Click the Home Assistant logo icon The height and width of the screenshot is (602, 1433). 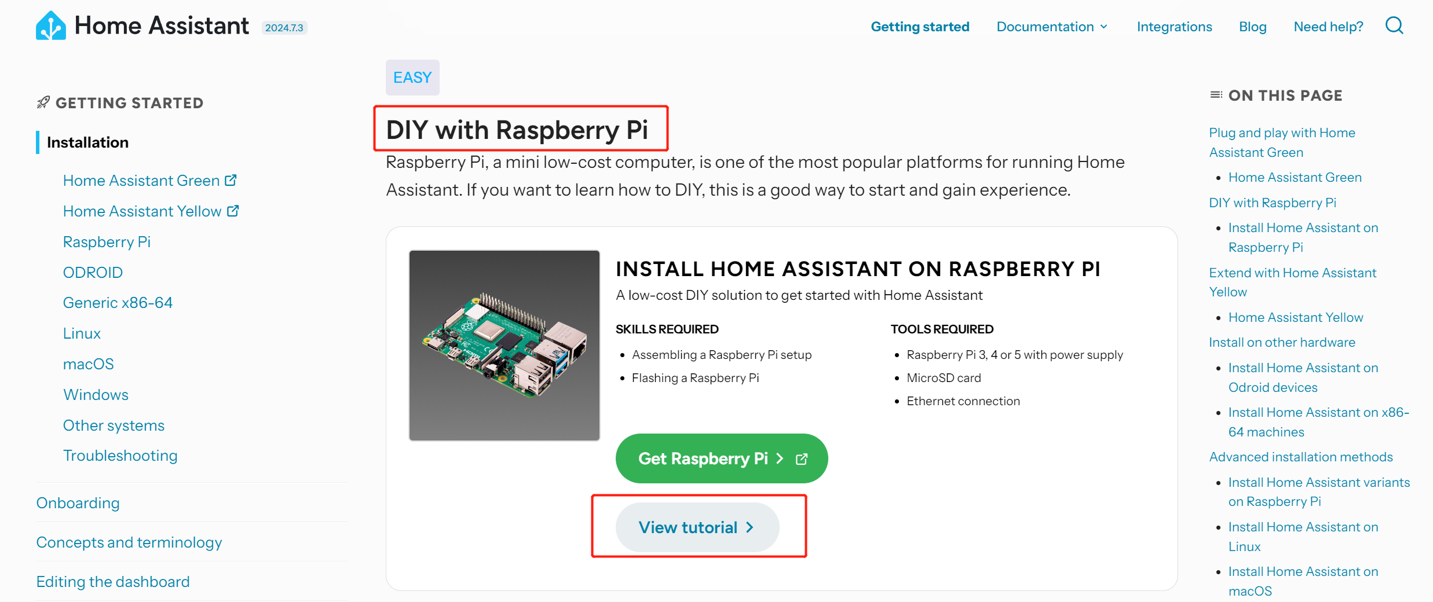pyautogui.click(x=51, y=26)
